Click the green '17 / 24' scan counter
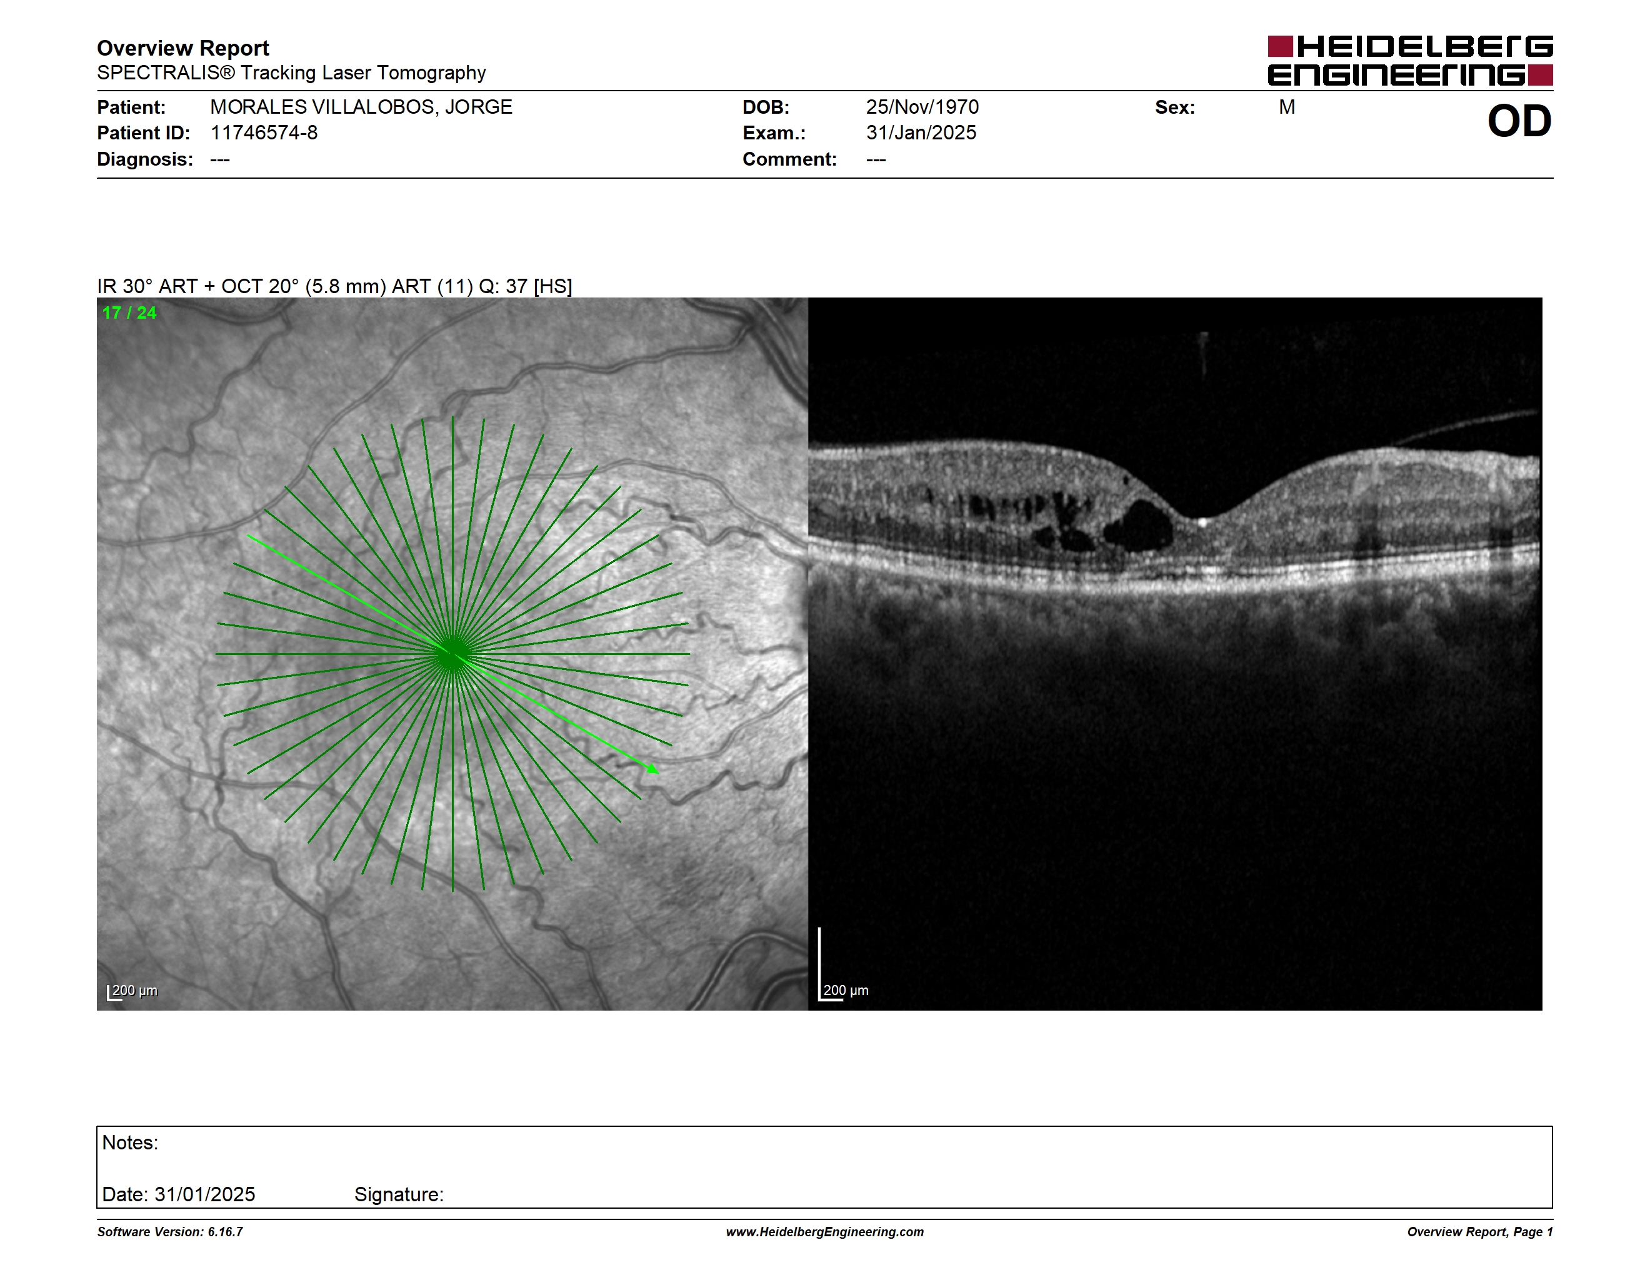The image size is (1650, 1275). pyautogui.click(x=129, y=312)
